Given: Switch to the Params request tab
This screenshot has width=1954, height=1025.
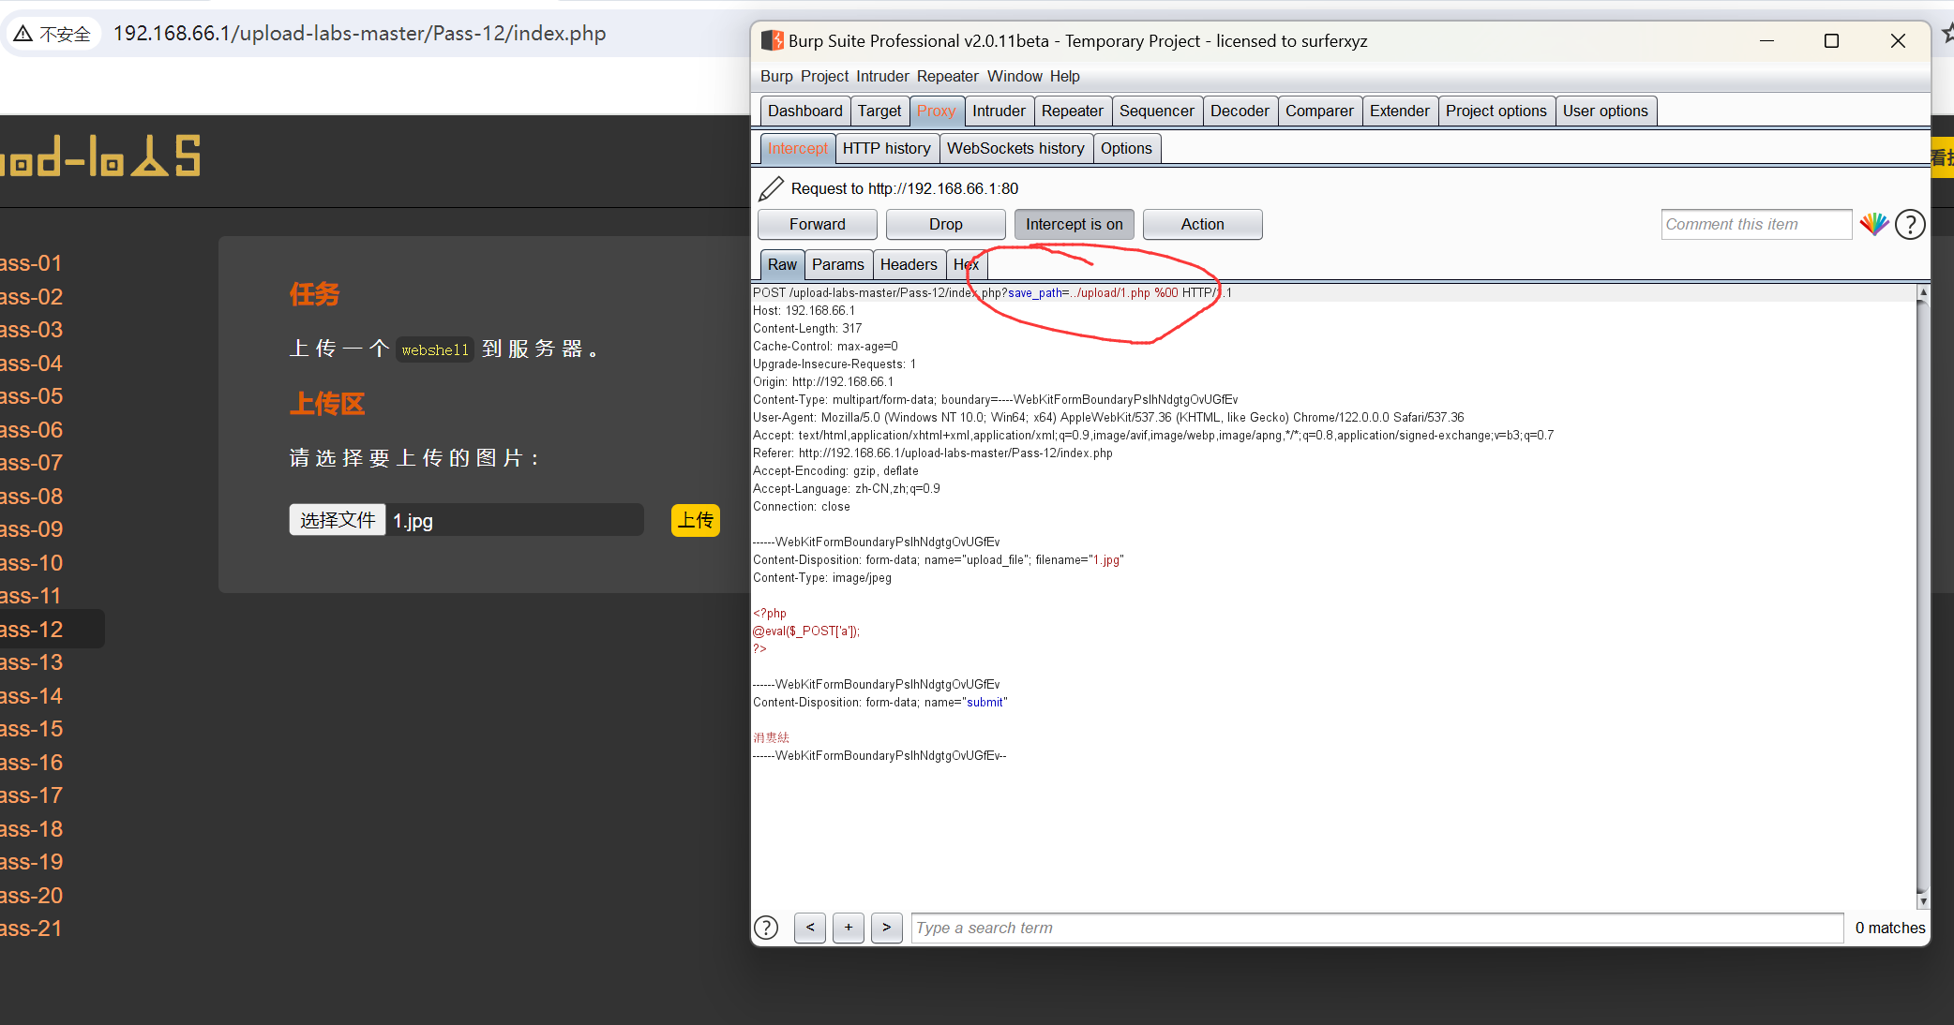Looking at the screenshot, I should click(x=838, y=265).
